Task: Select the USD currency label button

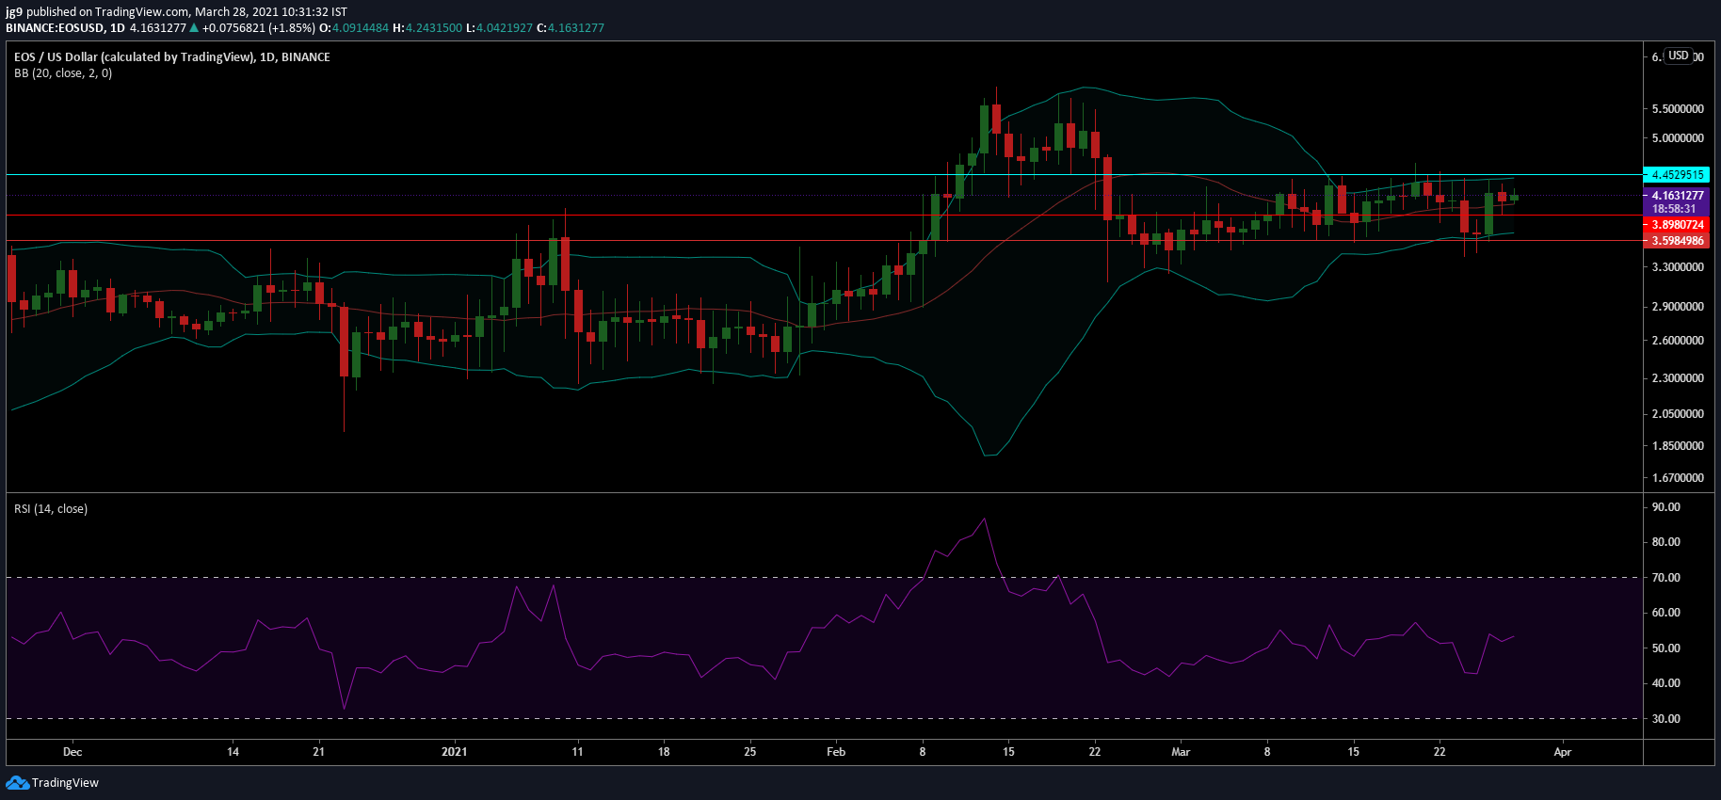Action: coord(1679,56)
